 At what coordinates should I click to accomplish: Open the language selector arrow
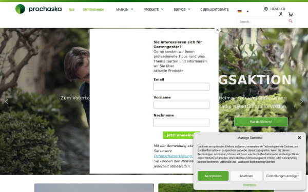tap(247, 12)
